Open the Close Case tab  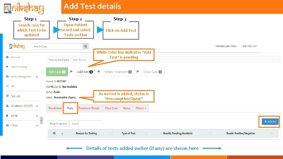pyautogui.click(x=111, y=108)
